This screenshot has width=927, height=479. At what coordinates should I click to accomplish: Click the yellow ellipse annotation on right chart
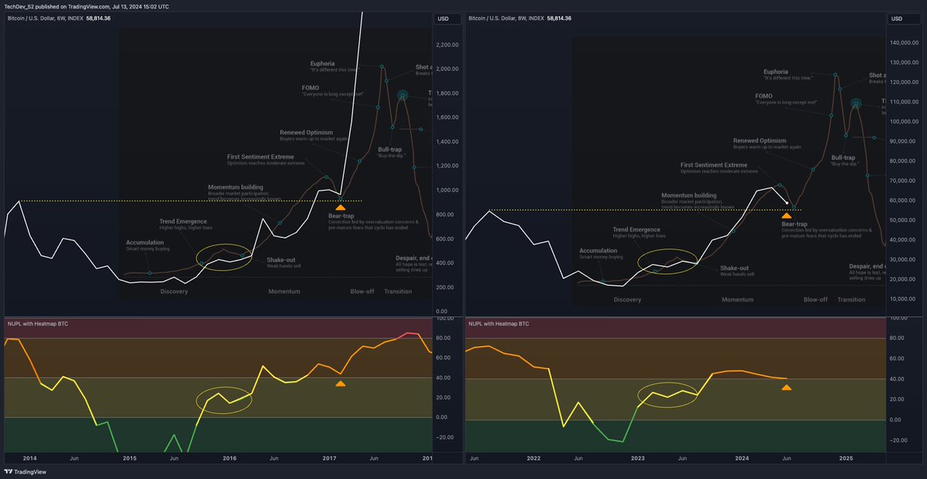tap(669, 263)
